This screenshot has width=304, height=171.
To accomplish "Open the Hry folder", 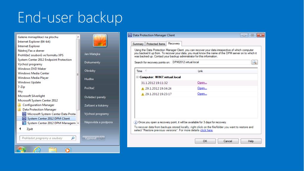I will tap(20, 91).
